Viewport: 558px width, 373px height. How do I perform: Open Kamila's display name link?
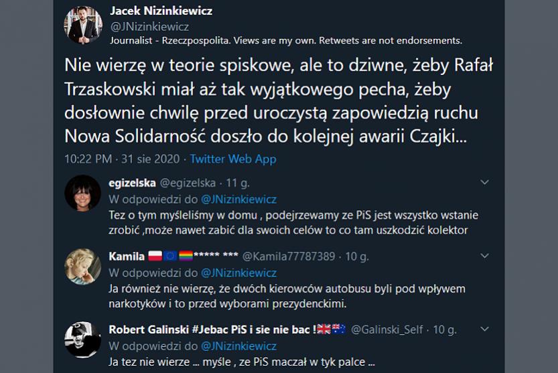pyautogui.click(x=126, y=256)
